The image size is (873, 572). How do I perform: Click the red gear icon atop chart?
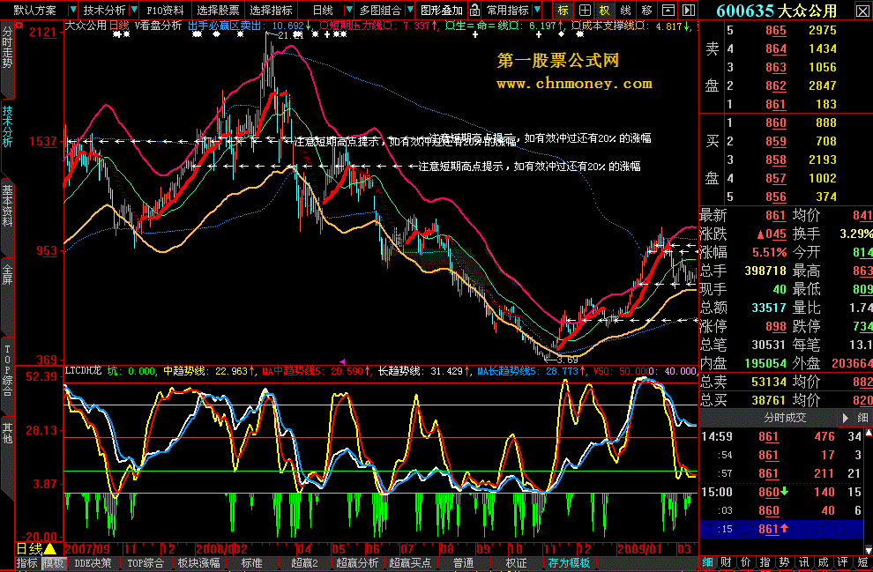click(x=19, y=26)
